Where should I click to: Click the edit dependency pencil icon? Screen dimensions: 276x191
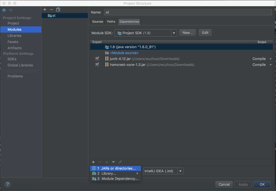[x=120, y=162]
